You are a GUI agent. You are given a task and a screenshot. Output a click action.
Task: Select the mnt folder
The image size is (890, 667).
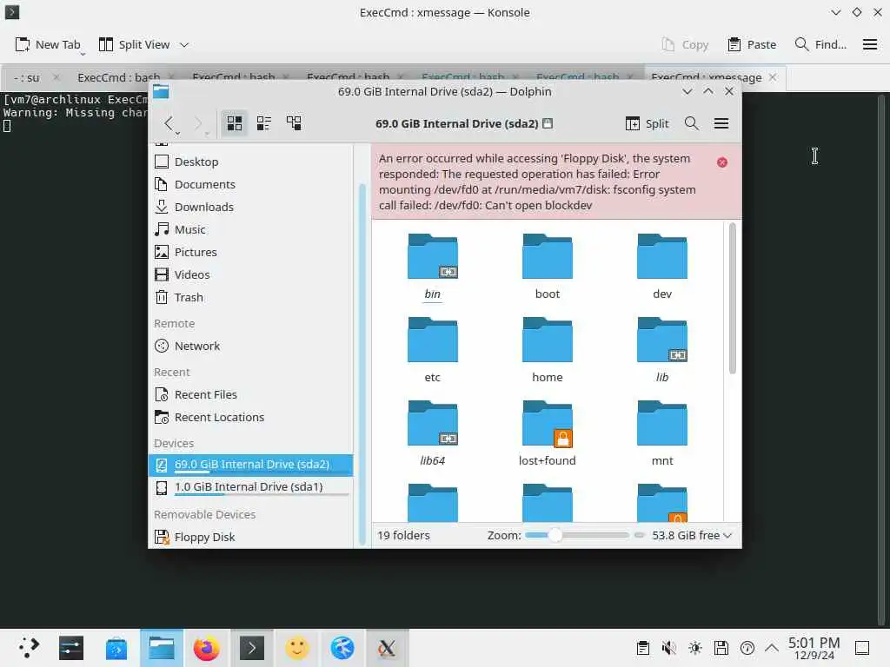[x=661, y=433]
